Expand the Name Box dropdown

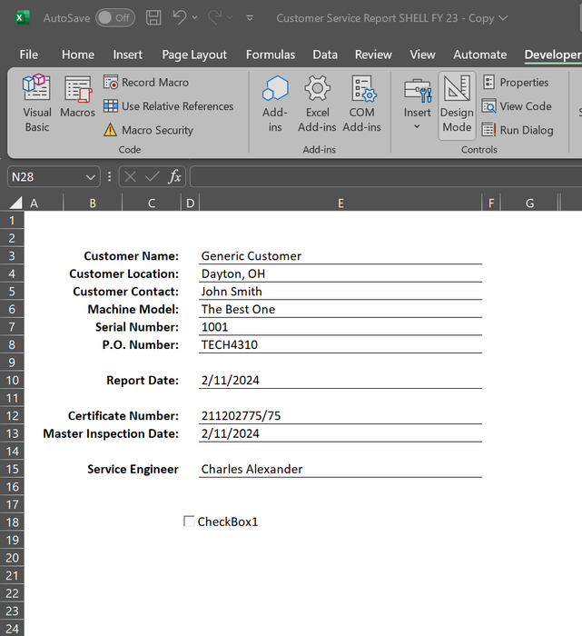coord(91,177)
